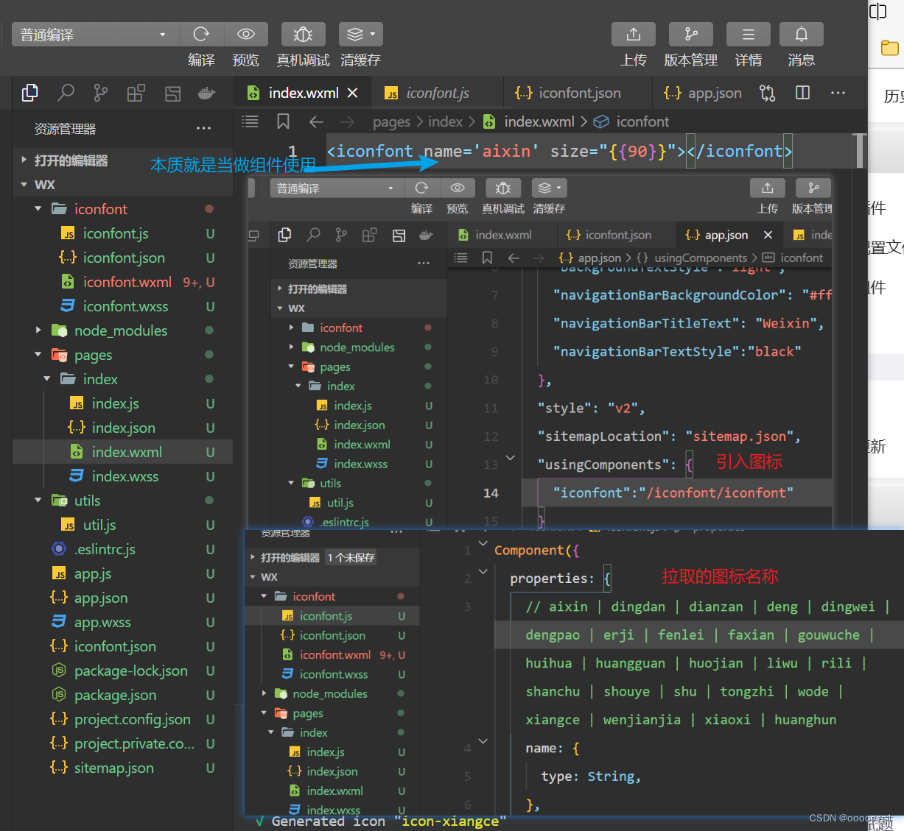Click the 'index' folder in breadcrumb path
904x831 pixels.
point(445,121)
